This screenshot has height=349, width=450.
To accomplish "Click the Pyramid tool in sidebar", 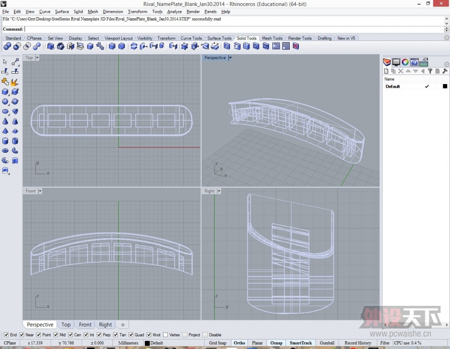I will pyautogui.click(x=5, y=131).
